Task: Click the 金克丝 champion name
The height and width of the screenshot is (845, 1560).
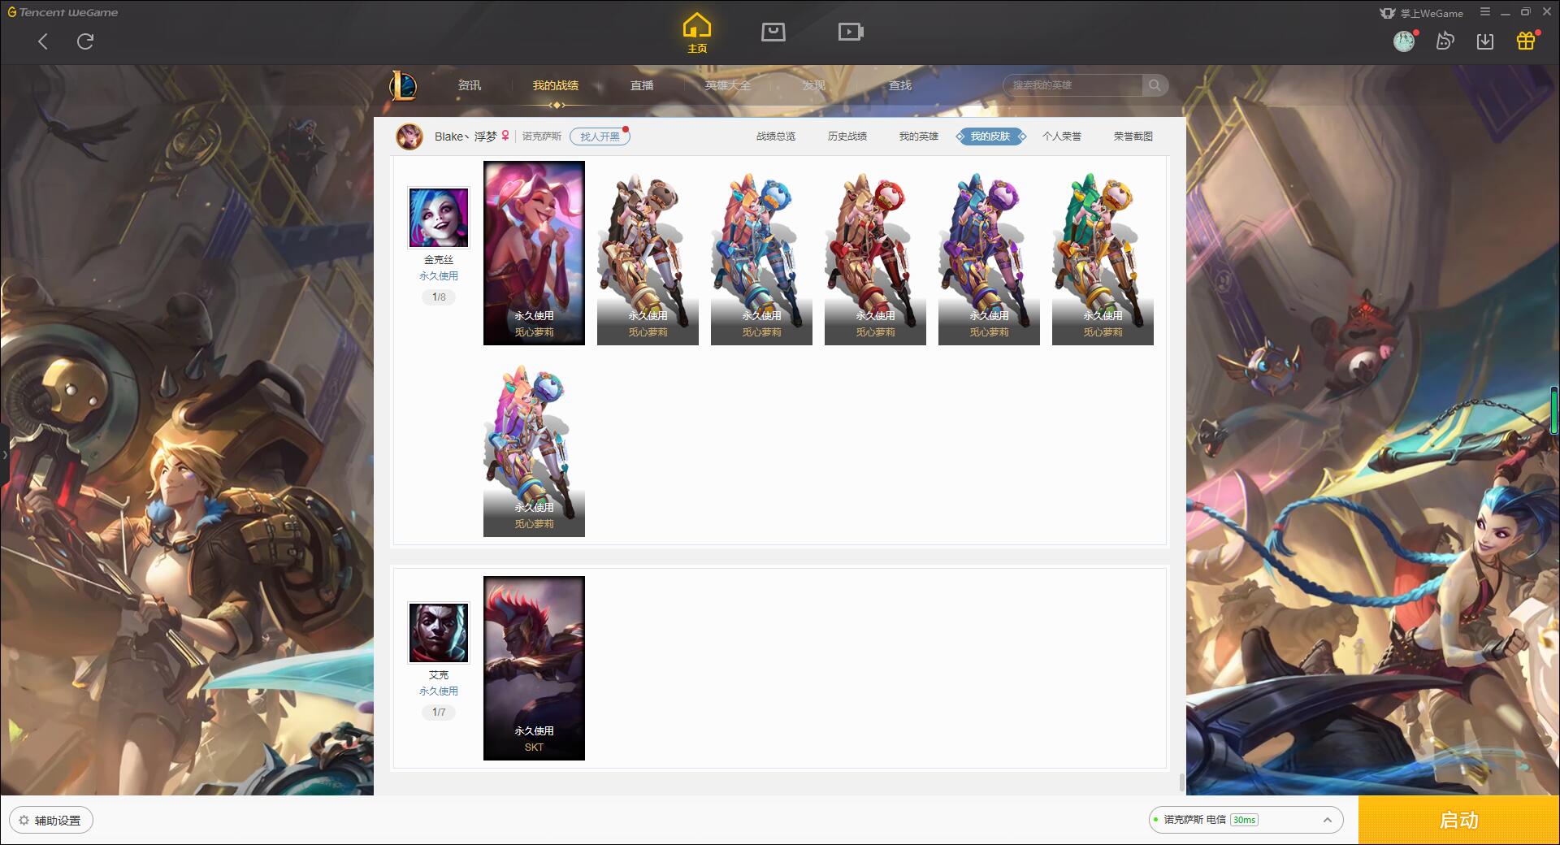Action: coord(439,260)
